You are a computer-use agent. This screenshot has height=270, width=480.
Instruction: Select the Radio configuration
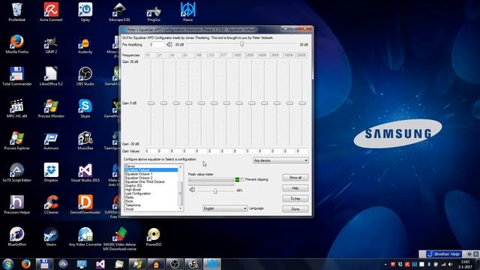tap(129, 197)
